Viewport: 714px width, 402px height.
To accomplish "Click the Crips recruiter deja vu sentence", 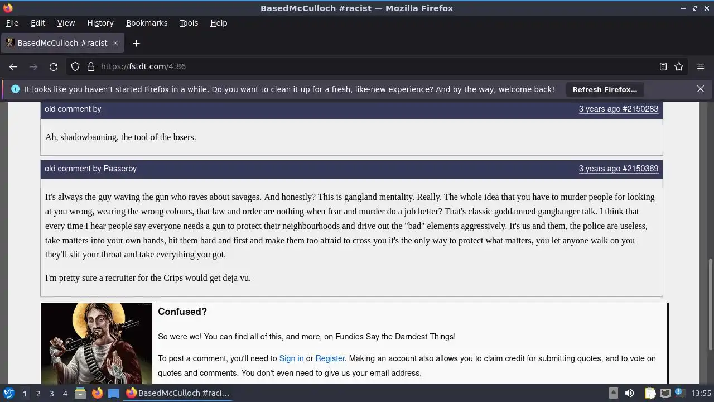I will [148, 277].
